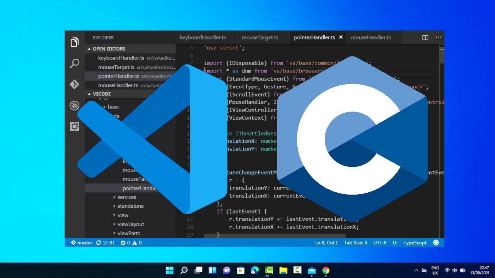
Task: Click the Ln 8, Col 1 cursor position
Action: pyautogui.click(x=326, y=243)
